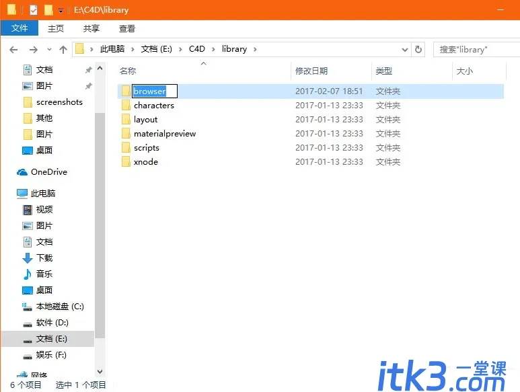
Task: Click the browser folder rename text box
Action: click(x=155, y=91)
